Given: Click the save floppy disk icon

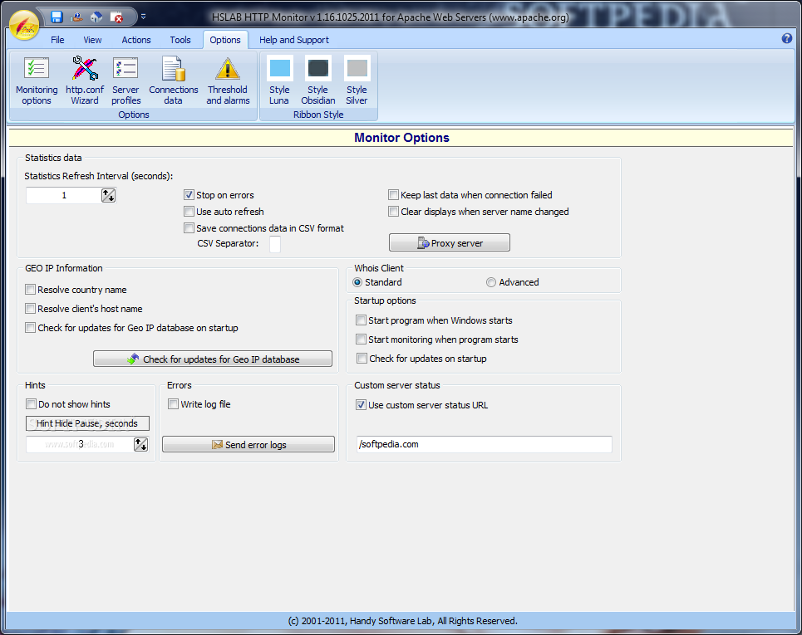Looking at the screenshot, I should (57, 17).
